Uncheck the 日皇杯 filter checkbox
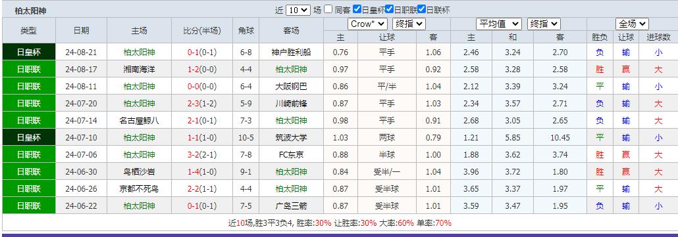The image size is (678, 237). point(357,9)
